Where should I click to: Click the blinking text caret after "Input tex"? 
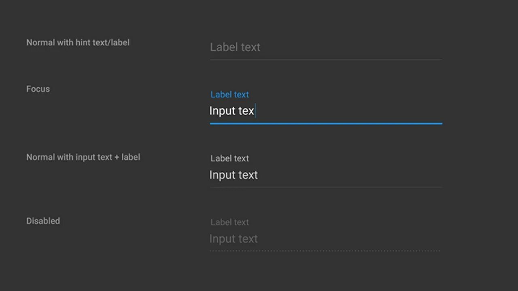255,111
